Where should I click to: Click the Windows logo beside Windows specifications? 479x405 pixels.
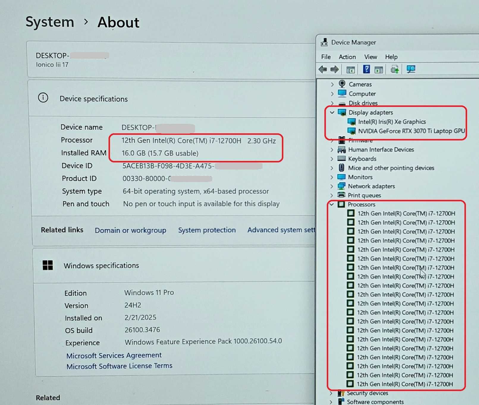[x=48, y=265]
